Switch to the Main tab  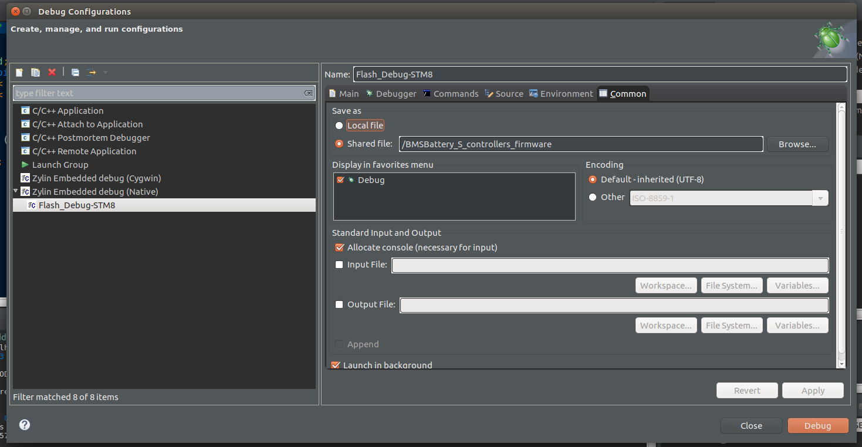(x=343, y=94)
